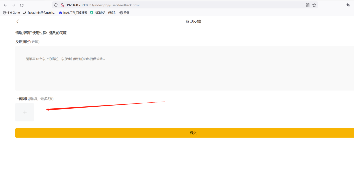Click the 意见反馈 page title

tap(193, 22)
